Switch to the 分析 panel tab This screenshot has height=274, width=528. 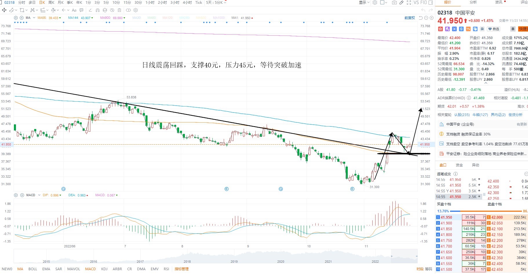[x=473, y=2]
